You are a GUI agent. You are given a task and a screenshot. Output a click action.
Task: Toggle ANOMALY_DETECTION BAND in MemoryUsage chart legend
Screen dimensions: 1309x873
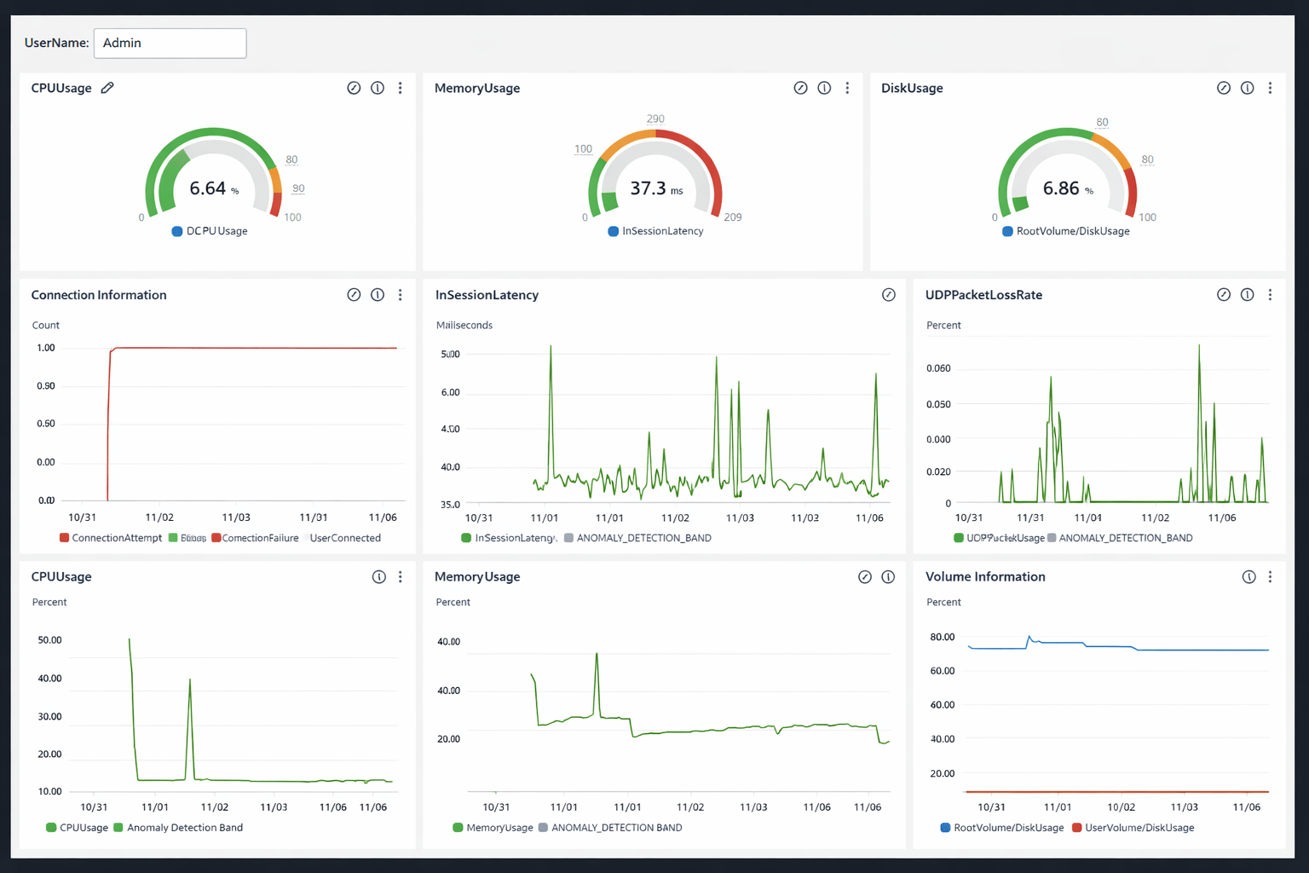610,828
